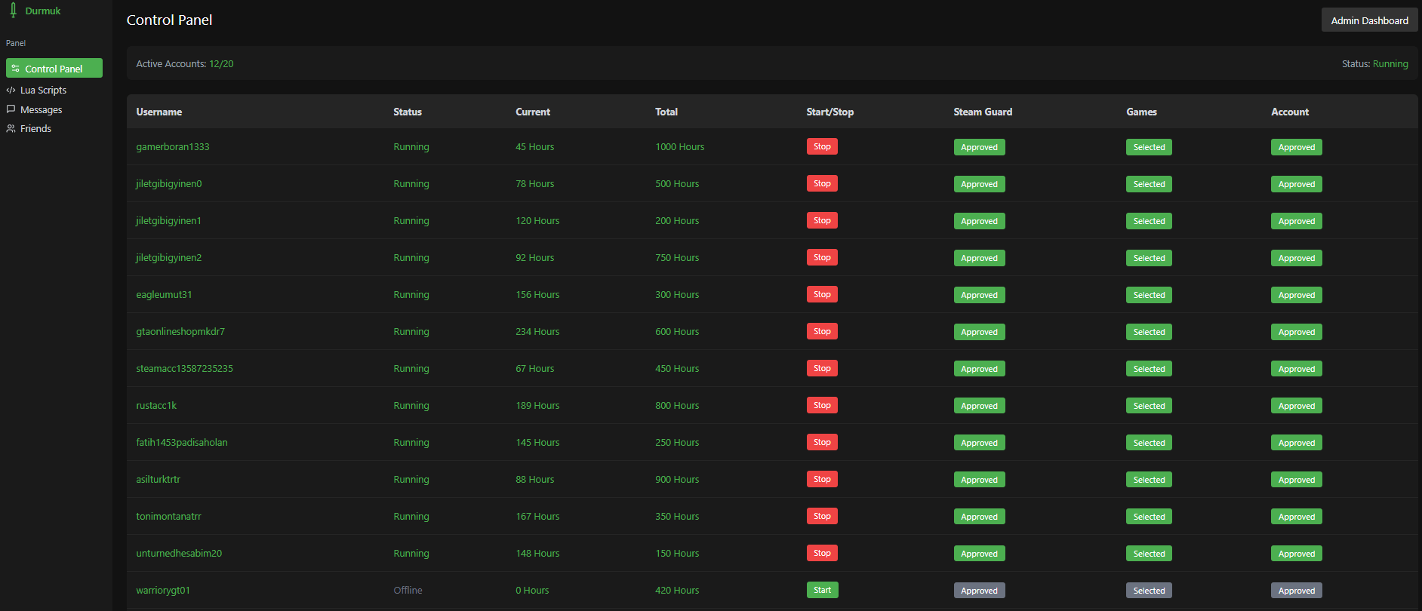Stop the eagleumut31 account
This screenshot has width=1422, height=611.
tap(822, 294)
